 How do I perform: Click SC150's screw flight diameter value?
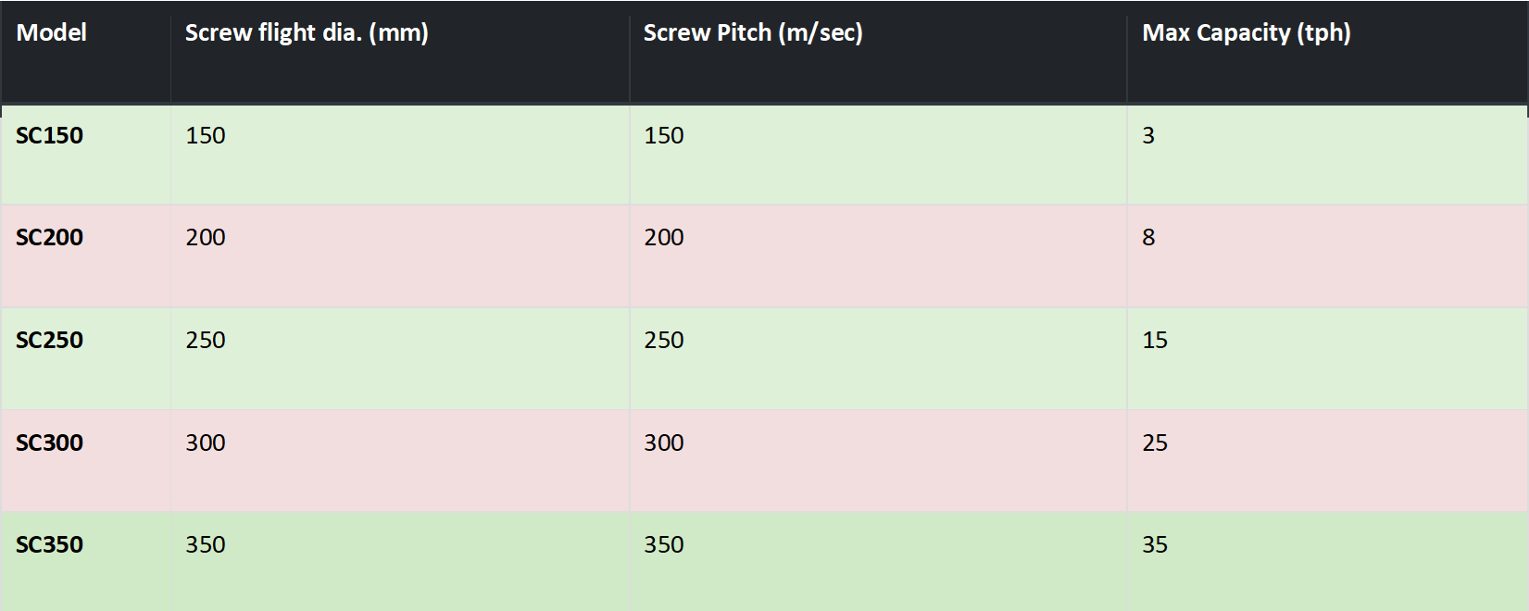[x=206, y=136]
